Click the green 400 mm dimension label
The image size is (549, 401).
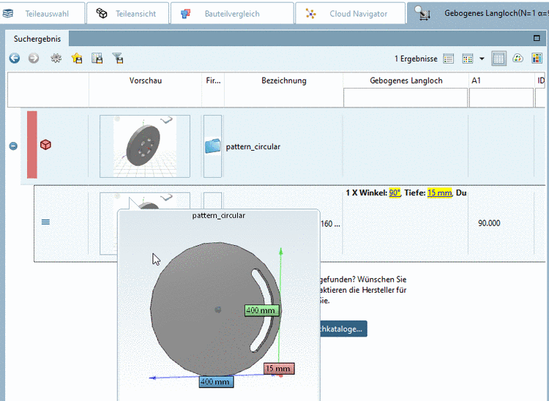coord(261,310)
